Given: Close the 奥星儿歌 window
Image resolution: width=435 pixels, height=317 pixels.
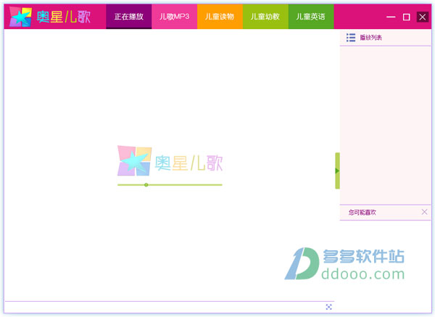Looking at the screenshot, I should point(423,17).
